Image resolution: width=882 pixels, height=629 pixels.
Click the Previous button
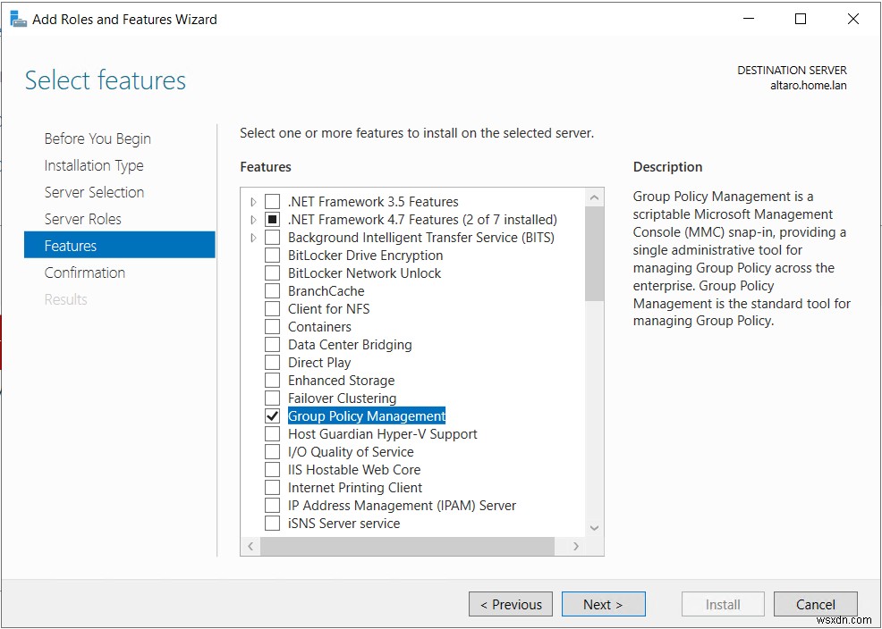tap(510, 604)
